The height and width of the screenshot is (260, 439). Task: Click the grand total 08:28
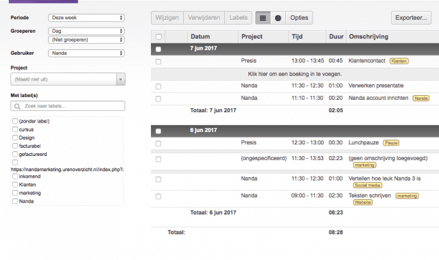pyautogui.click(x=335, y=232)
